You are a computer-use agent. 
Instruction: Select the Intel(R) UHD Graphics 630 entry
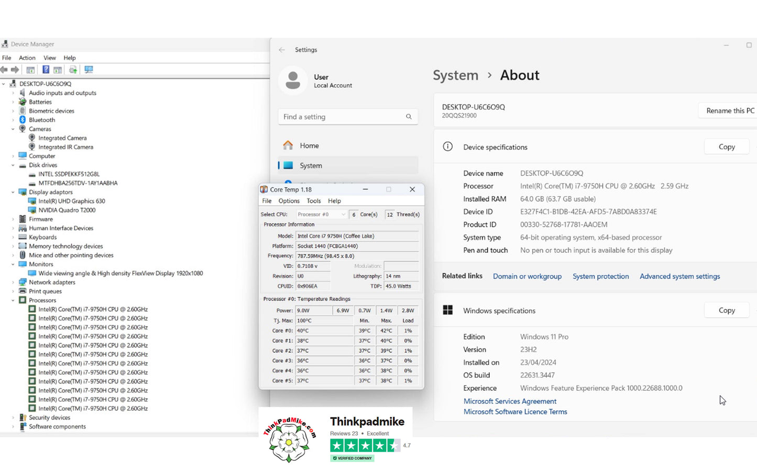pyautogui.click(x=71, y=201)
